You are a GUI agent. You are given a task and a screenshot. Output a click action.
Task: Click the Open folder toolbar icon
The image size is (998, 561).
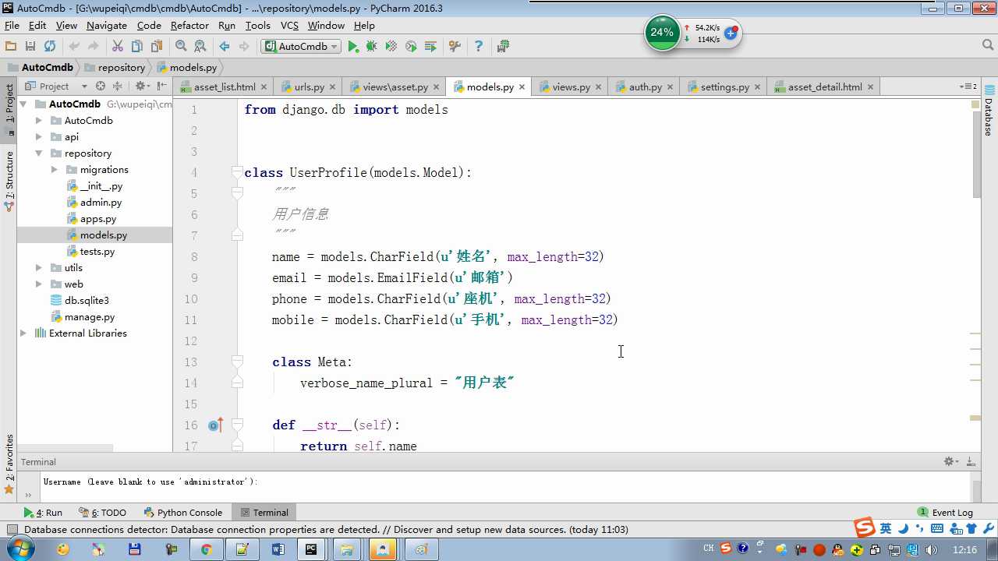coord(11,47)
